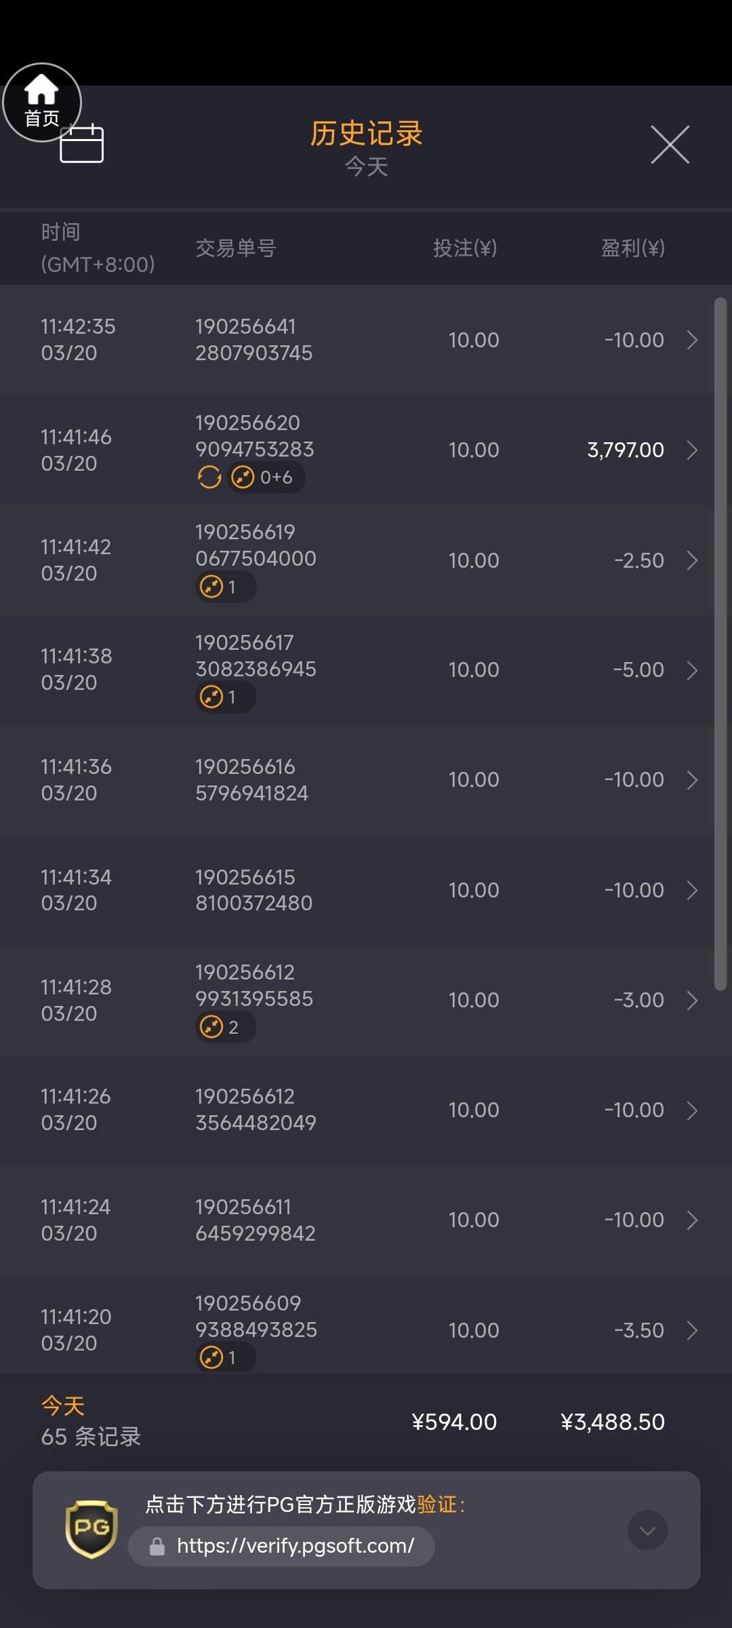Open details arrow for -2.50 record
Image resolution: width=732 pixels, height=1628 pixels.
click(x=692, y=560)
